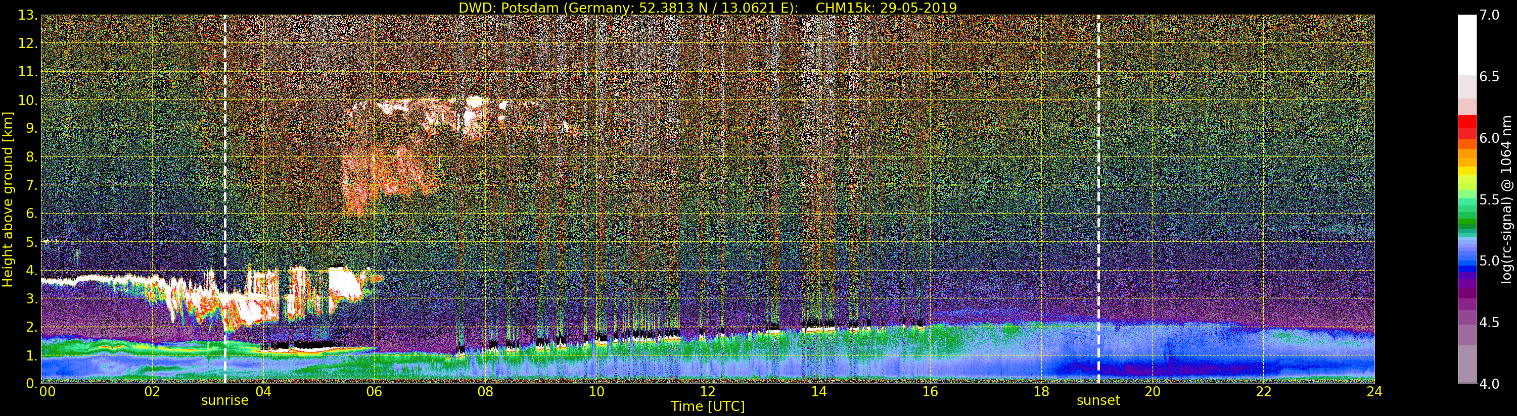Click the y-axis tick label '6.'
The height and width of the screenshot is (416, 1517).
[31, 214]
